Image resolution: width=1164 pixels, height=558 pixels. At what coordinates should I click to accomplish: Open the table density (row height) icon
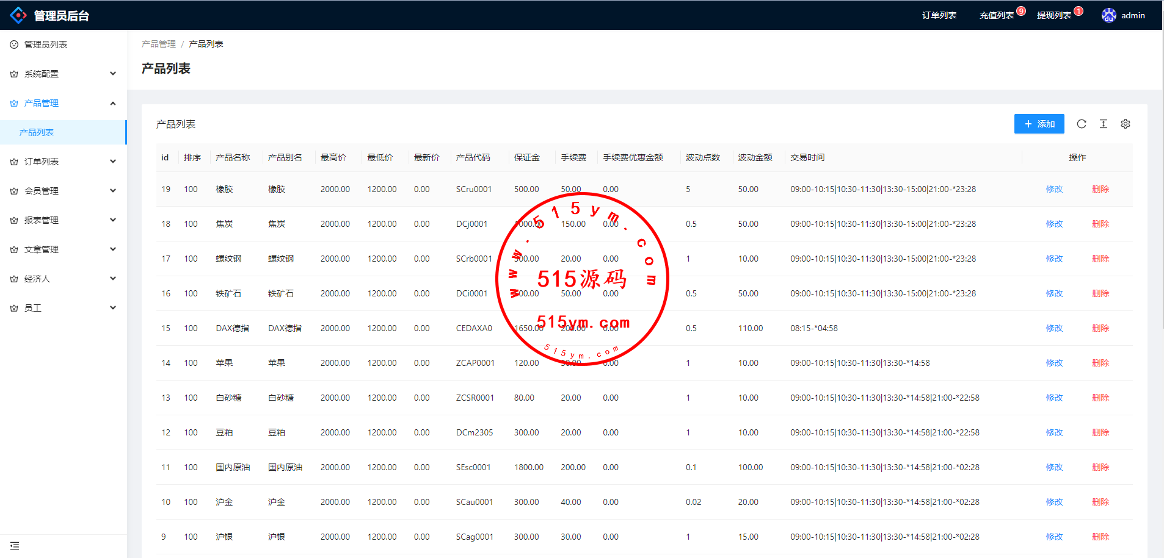coord(1103,124)
